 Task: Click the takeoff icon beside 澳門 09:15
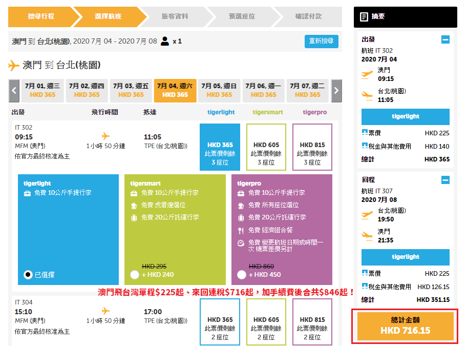pos(367,74)
